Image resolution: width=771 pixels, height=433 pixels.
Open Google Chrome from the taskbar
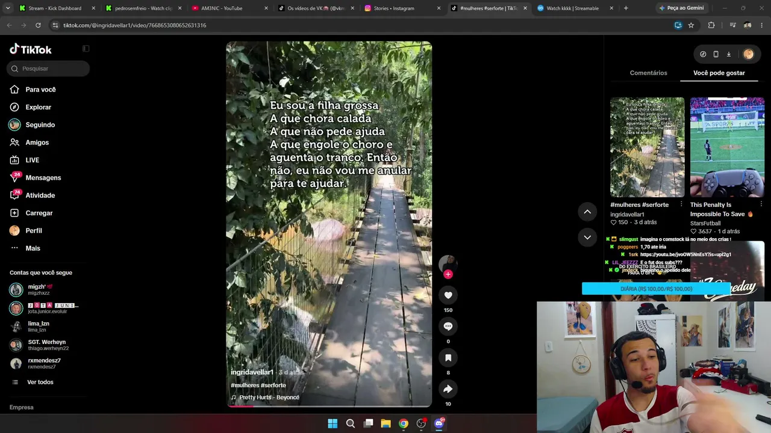404,423
